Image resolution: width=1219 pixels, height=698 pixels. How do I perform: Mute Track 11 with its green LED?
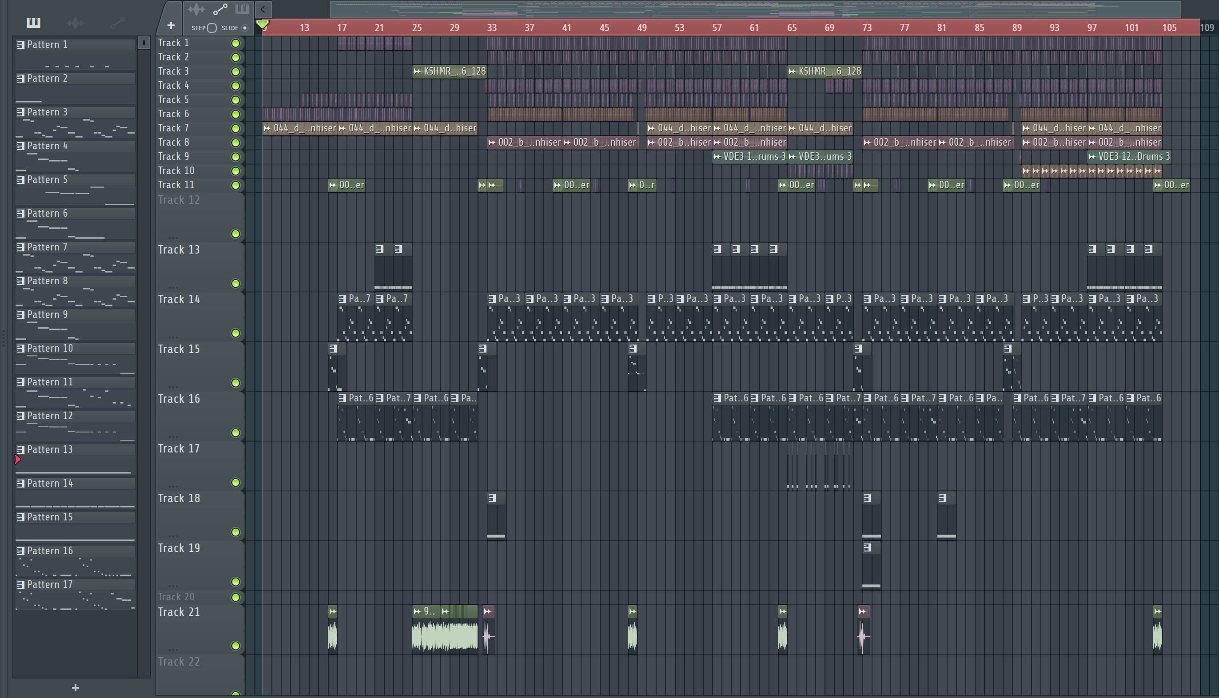(x=235, y=185)
